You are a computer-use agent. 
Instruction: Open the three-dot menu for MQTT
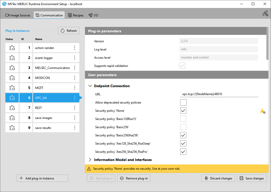[75, 88]
